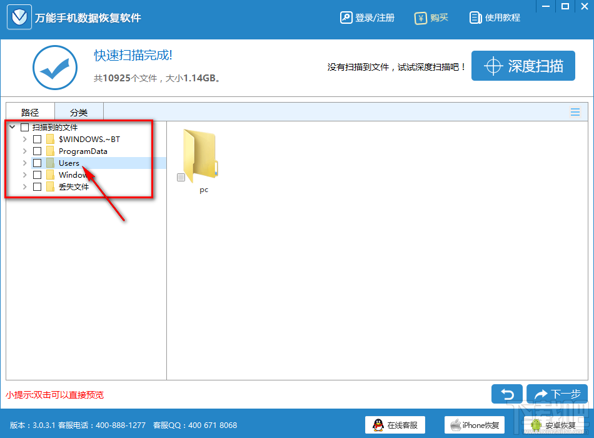Open 使用教程 via the book icon

[x=477, y=18]
